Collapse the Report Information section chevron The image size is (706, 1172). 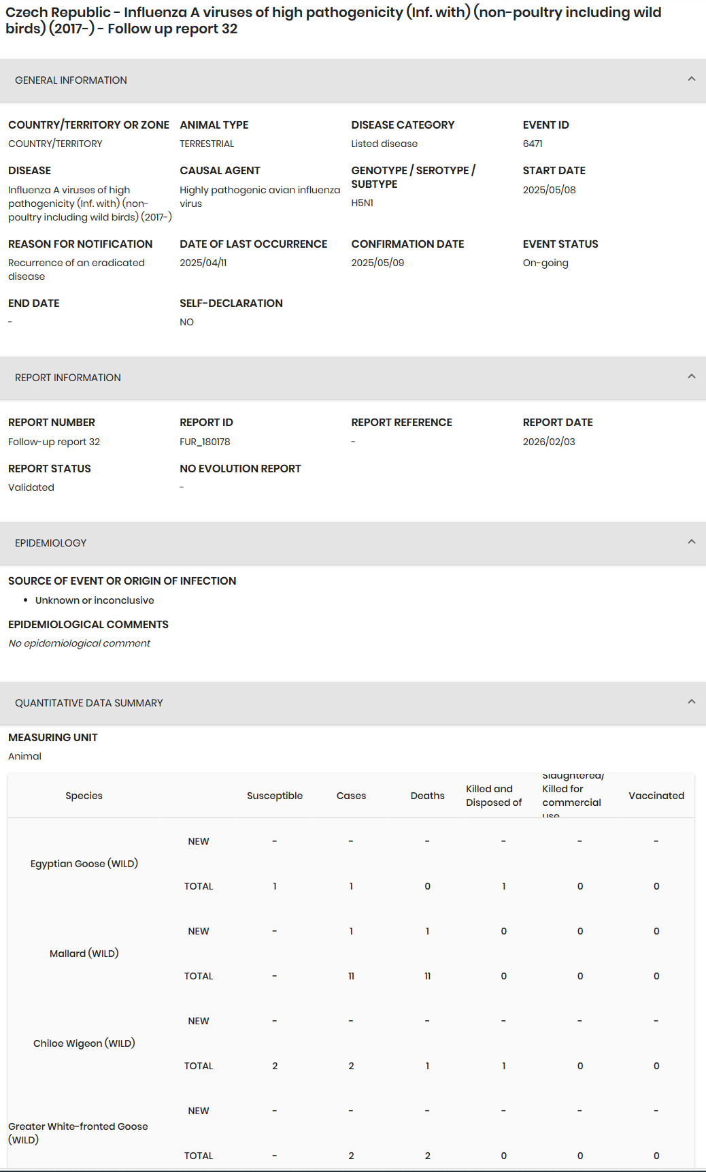click(691, 377)
